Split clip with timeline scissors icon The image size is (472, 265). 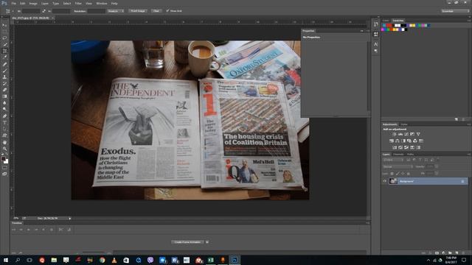click(60, 230)
